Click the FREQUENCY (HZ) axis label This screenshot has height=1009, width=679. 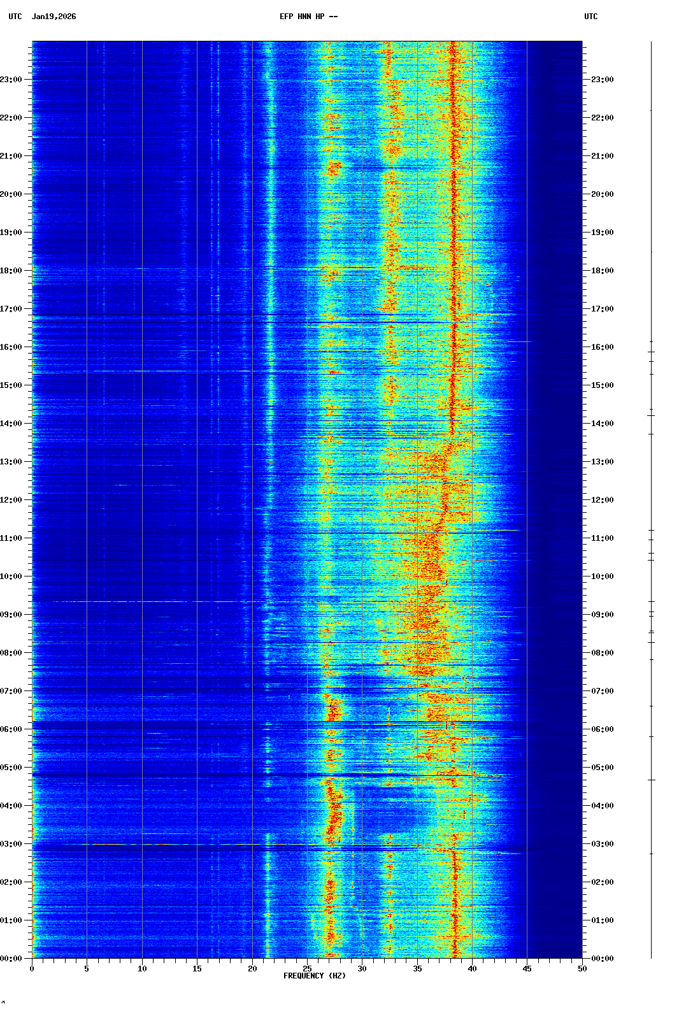315,976
